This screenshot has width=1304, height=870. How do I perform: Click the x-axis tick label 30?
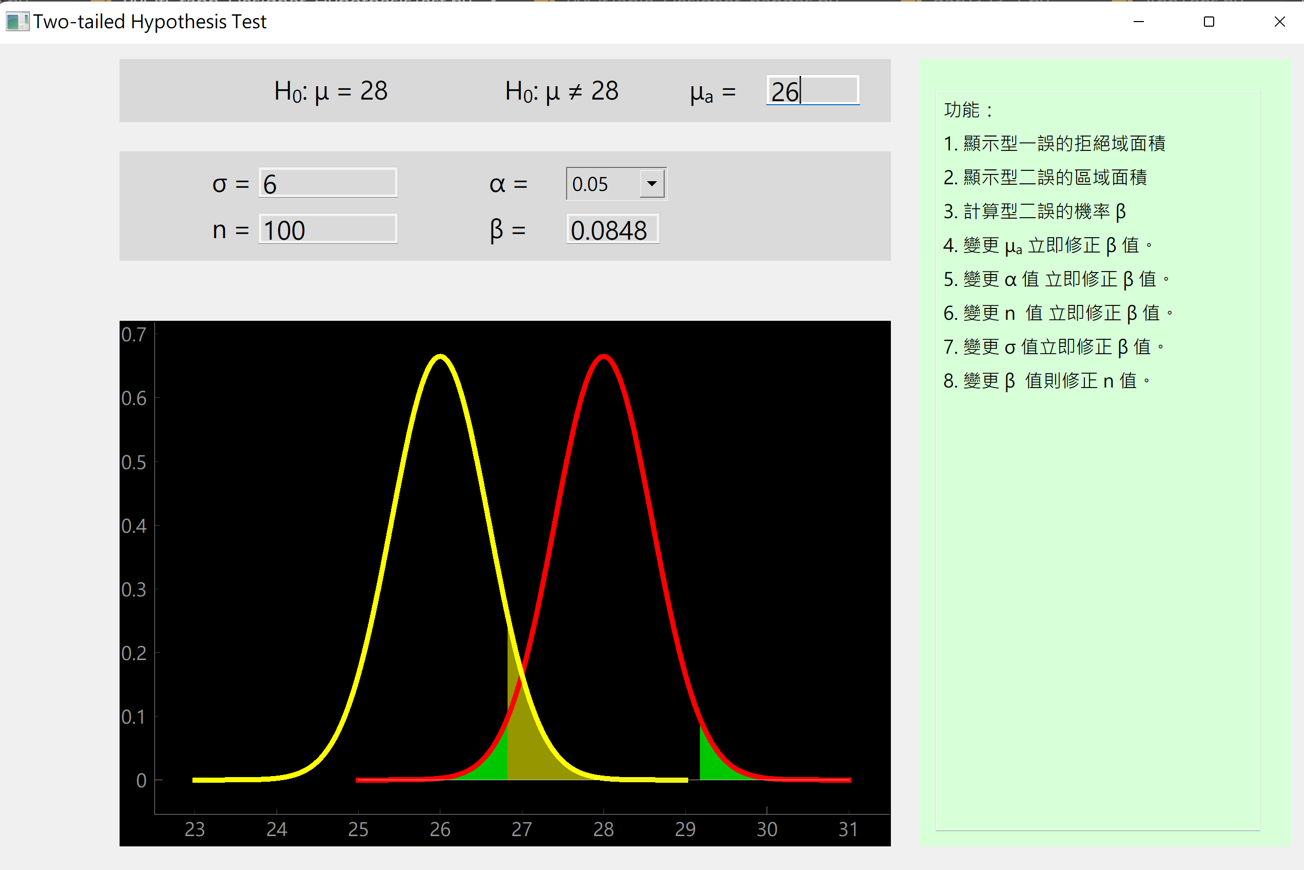tap(767, 829)
